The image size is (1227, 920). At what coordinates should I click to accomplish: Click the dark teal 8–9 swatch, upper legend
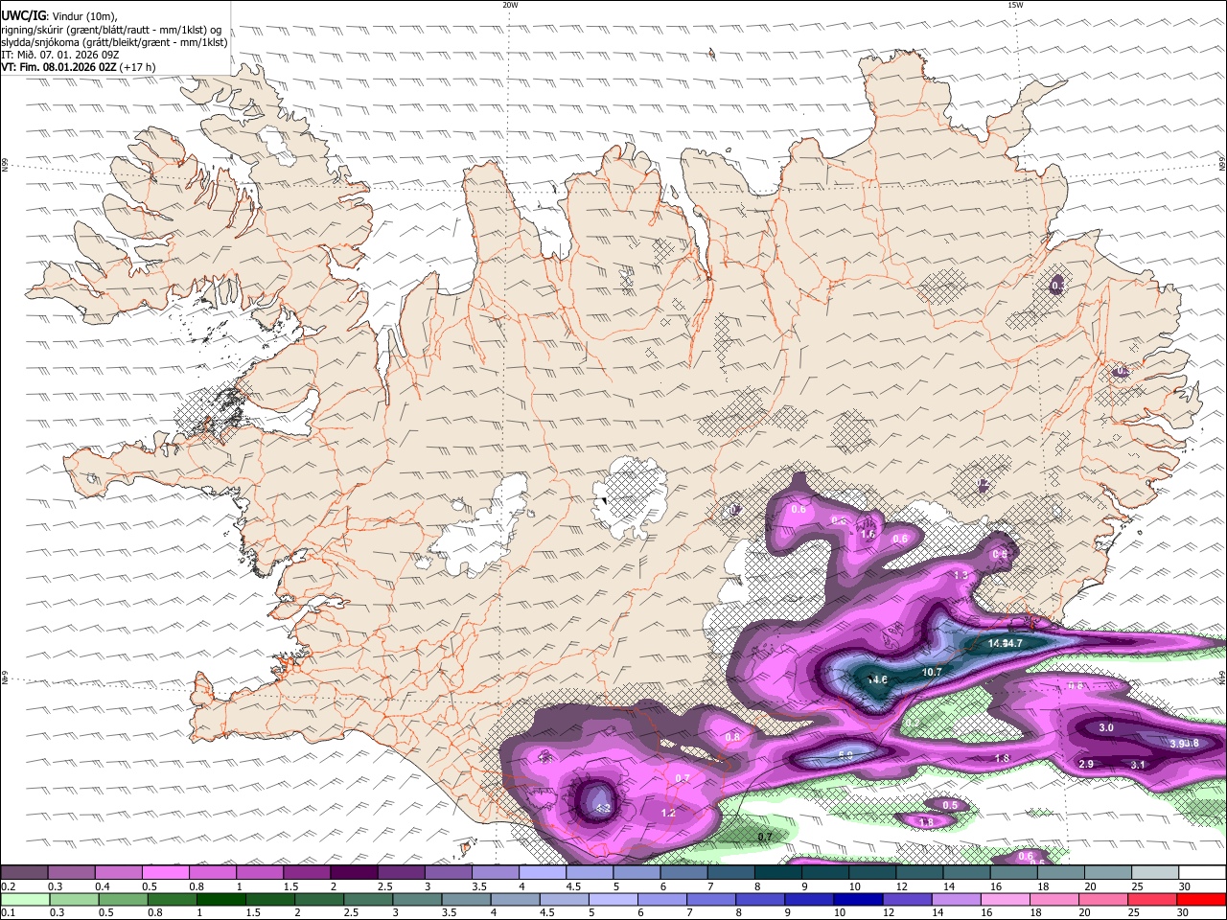[778, 873]
